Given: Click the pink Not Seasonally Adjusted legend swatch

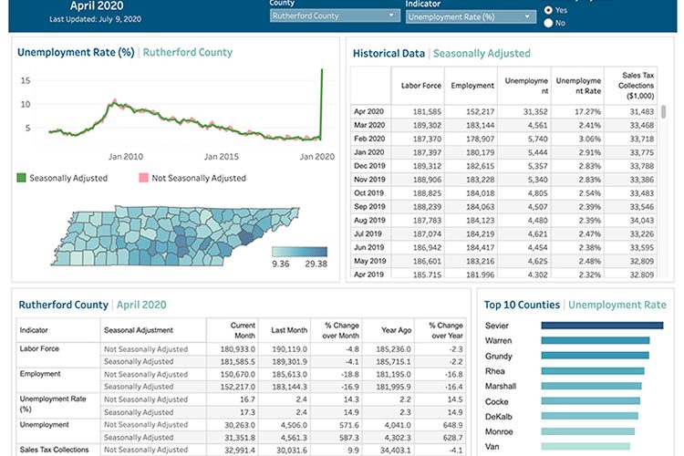Looking at the screenshot, I should coord(143,178).
